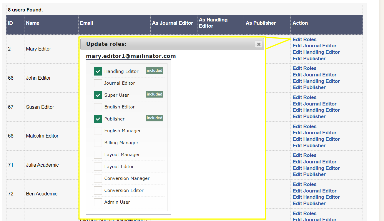The width and height of the screenshot is (384, 221).
Task: Open Edit Journal Editor for John Editor
Action: [315, 75]
